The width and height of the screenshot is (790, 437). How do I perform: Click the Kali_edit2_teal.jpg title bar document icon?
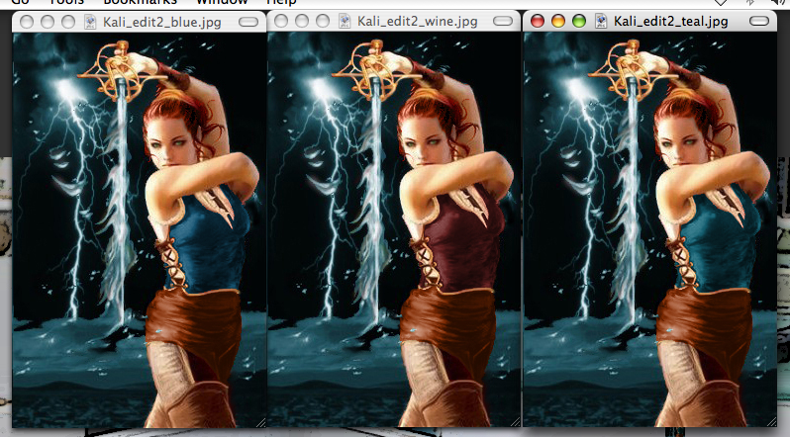[601, 21]
